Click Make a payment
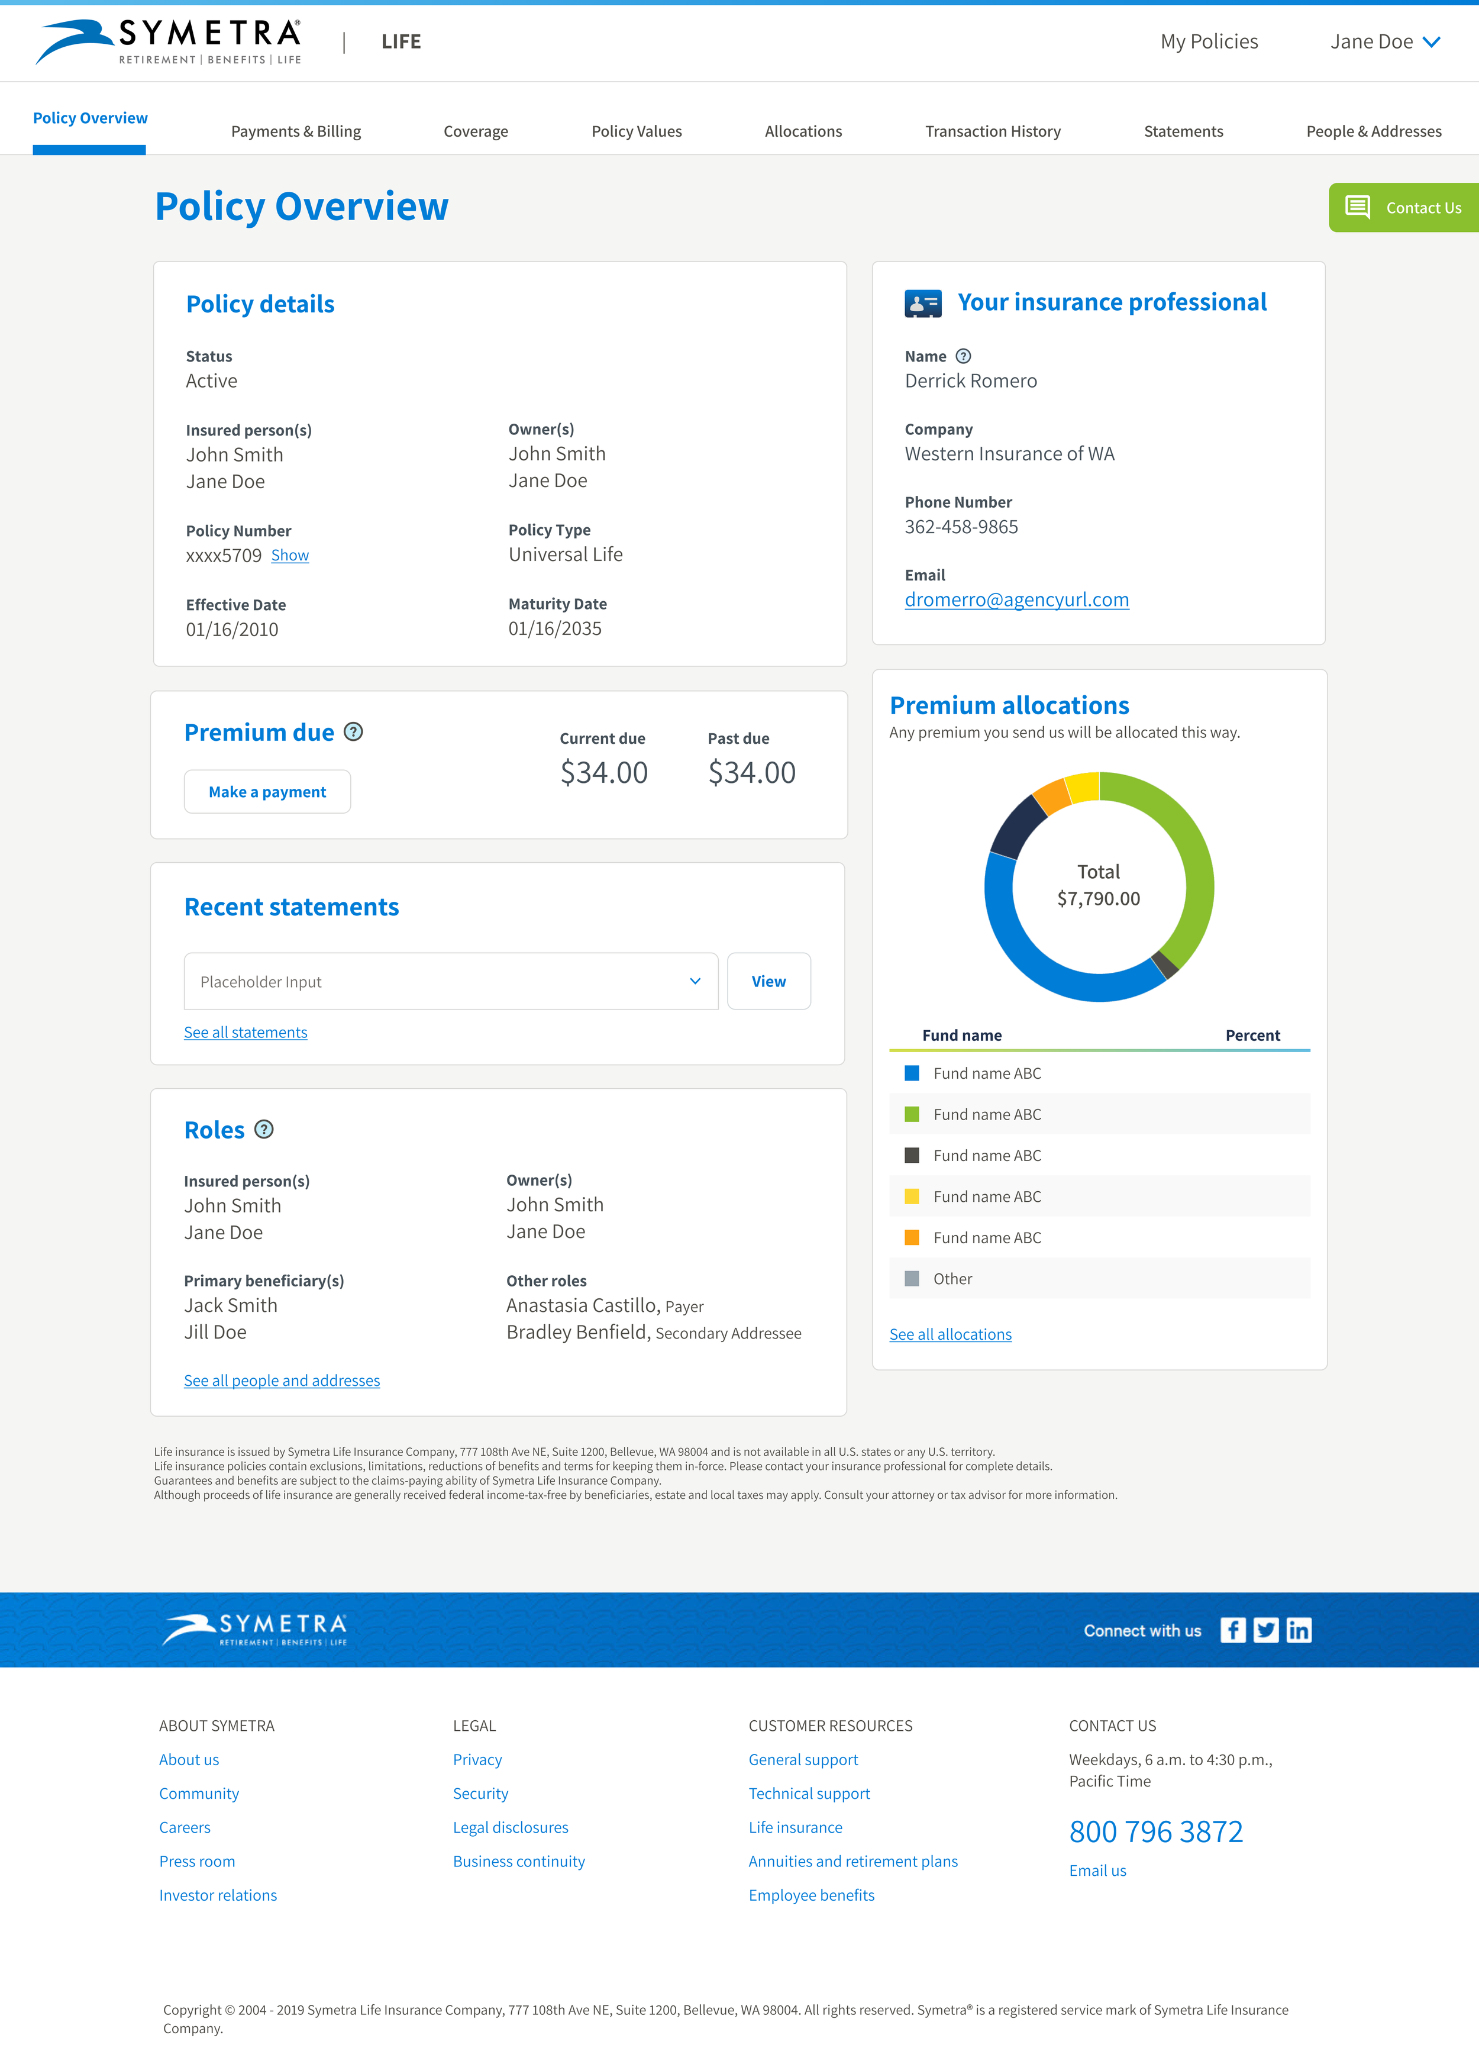 point(267,791)
